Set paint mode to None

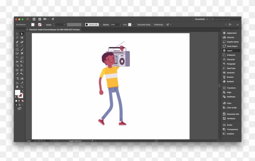coord(22,101)
